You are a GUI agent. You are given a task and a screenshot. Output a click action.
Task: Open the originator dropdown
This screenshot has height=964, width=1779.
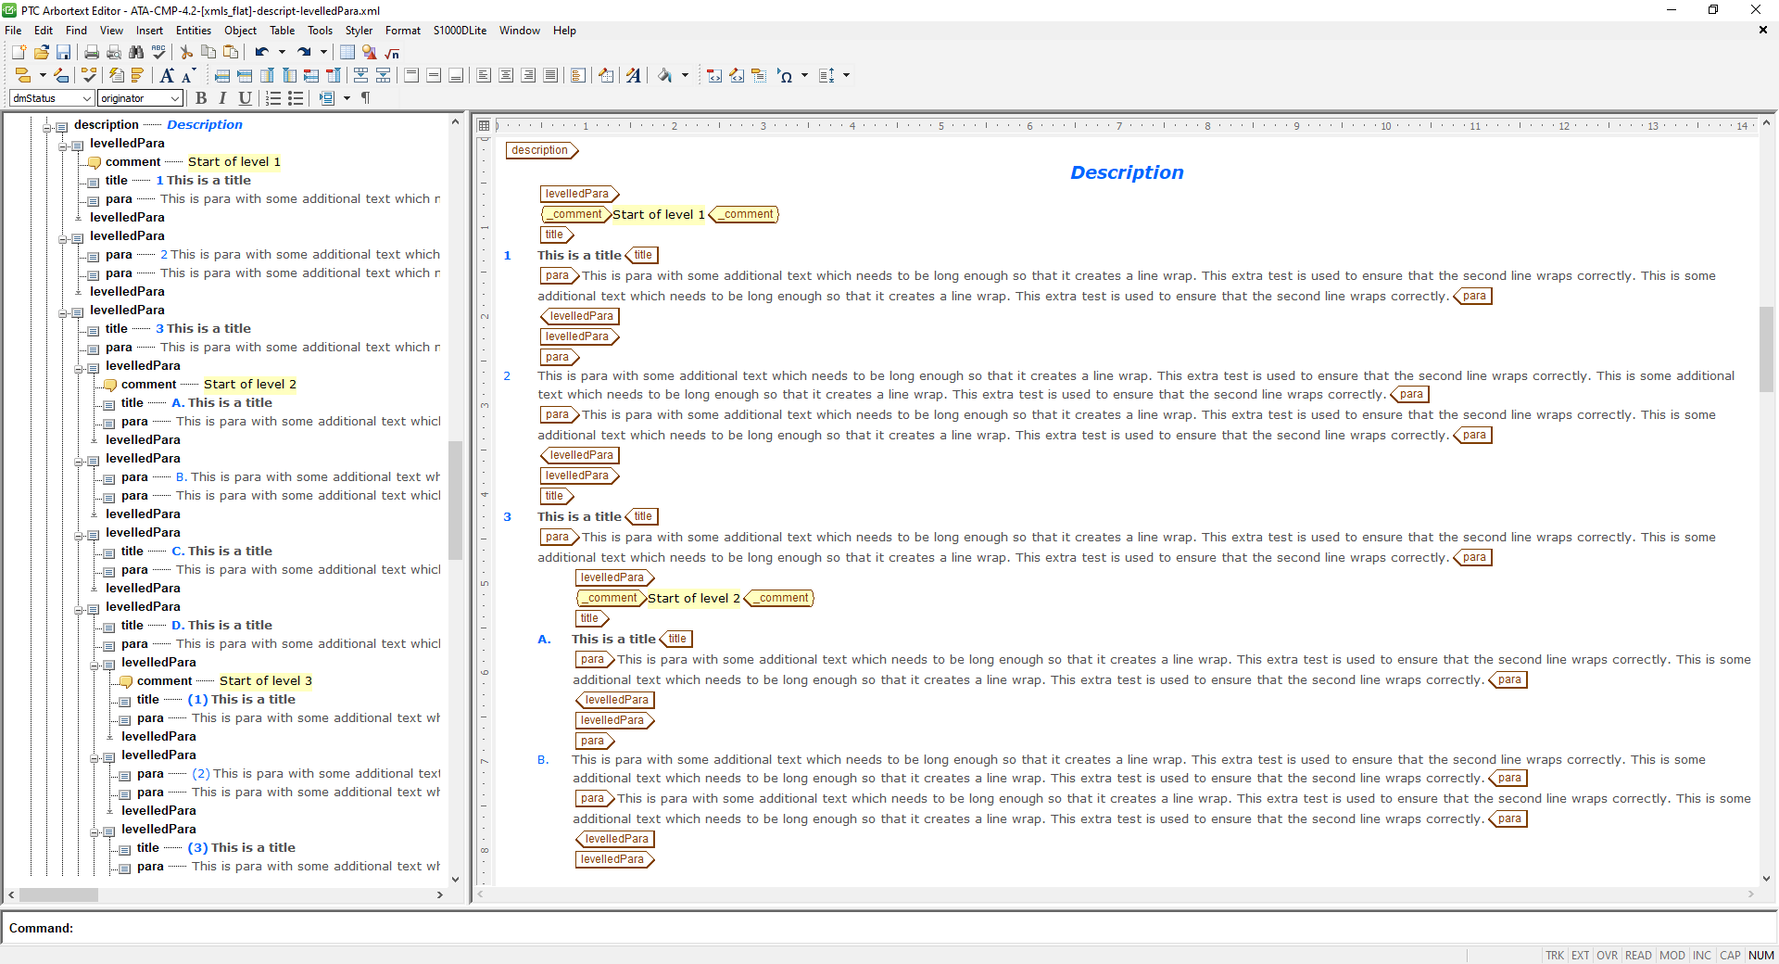tap(174, 98)
